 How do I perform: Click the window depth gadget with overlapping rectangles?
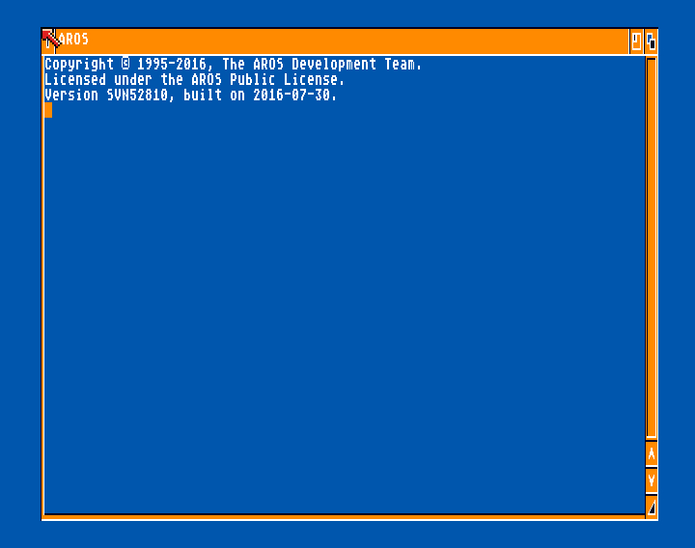(x=651, y=41)
